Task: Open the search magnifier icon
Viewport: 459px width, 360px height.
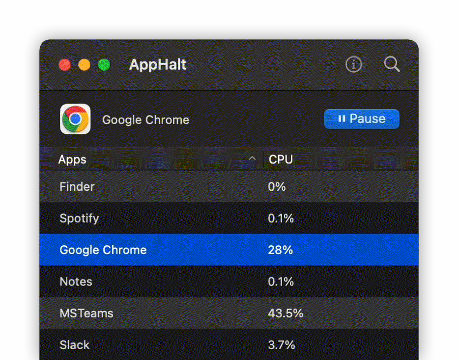Action: click(392, 64)
